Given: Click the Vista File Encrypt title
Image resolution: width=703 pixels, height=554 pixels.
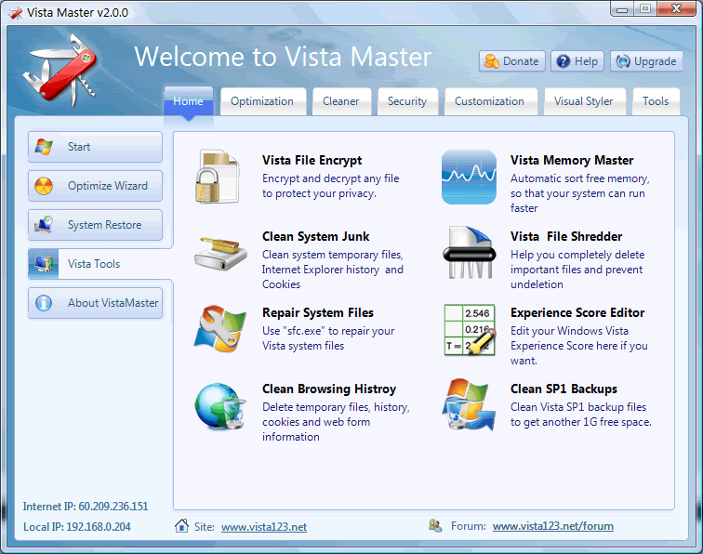Looking at the screenshot, I should [312, 161].
